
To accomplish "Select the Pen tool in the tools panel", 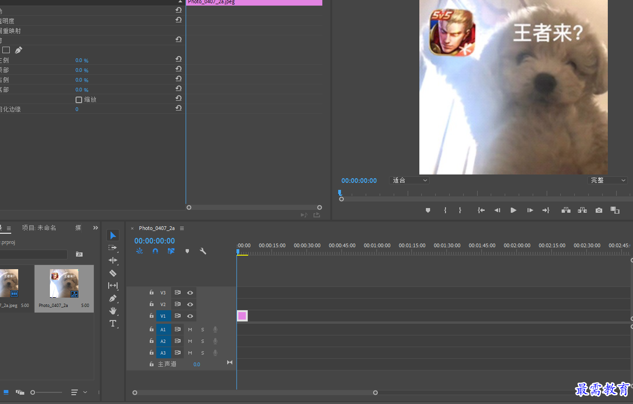I will [x=113, y=298].
